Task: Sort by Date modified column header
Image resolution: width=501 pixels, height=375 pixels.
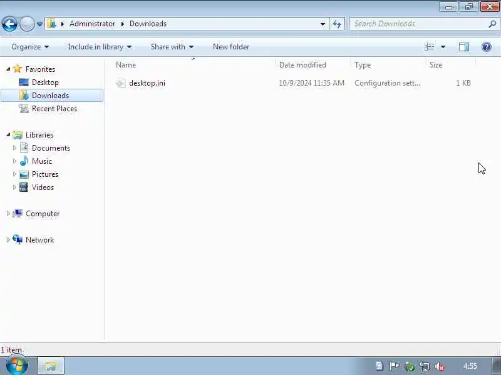Action: coord(302,65)
